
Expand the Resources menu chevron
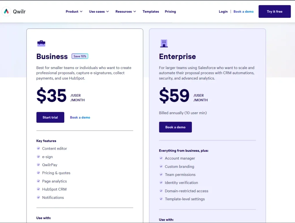click(x=134, y=12)
